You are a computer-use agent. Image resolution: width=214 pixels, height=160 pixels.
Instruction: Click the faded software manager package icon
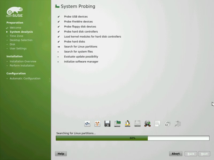click(178, 124)
